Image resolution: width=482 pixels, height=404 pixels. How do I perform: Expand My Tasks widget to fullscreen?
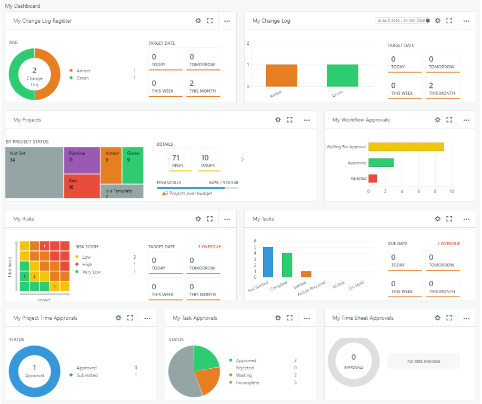point(449,219)
